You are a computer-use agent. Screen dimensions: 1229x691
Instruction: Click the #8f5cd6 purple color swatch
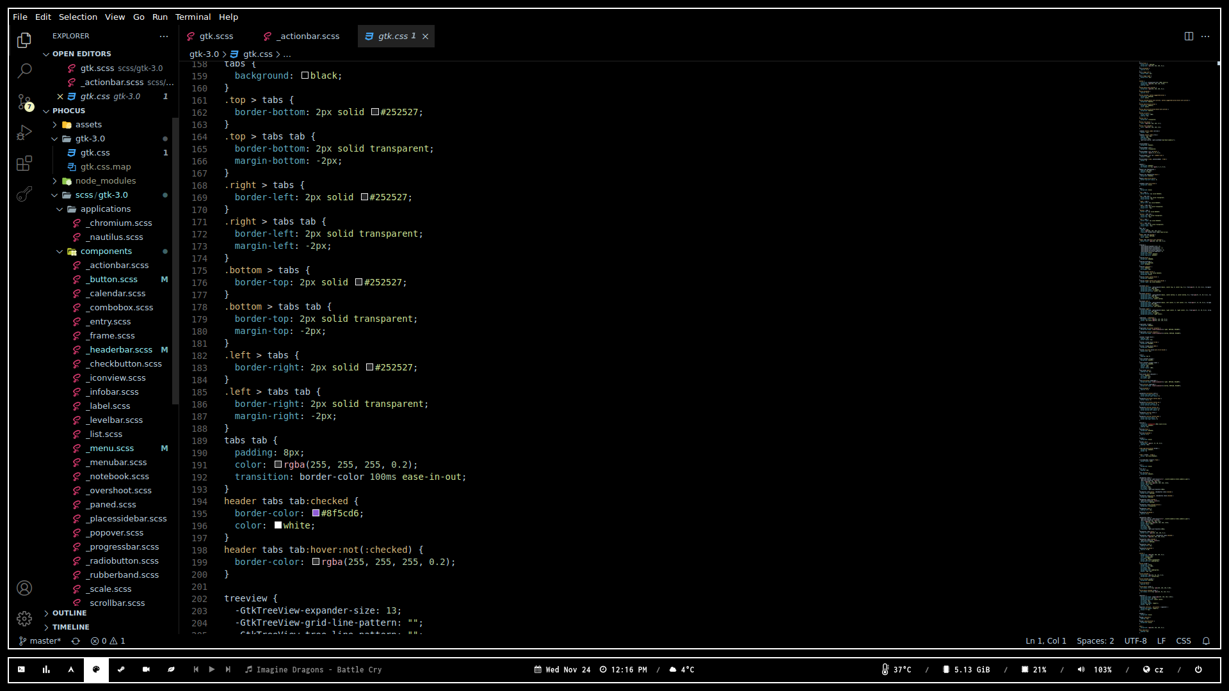tap(316, 513)
